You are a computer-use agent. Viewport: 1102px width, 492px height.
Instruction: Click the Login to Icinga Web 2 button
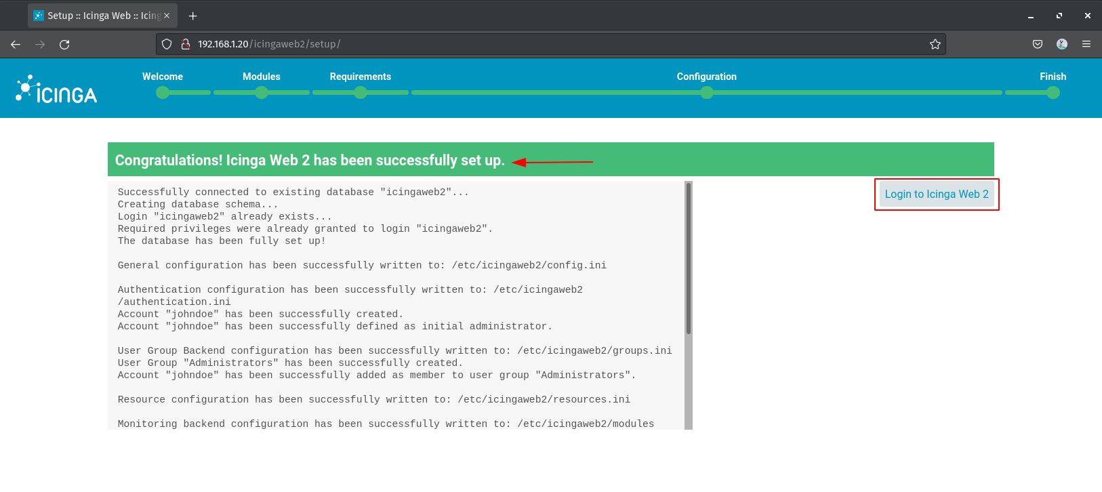pyautogui.click(x=936, y=194)
